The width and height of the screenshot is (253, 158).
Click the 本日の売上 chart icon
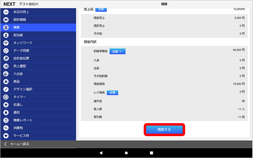[x=6, y=12]
